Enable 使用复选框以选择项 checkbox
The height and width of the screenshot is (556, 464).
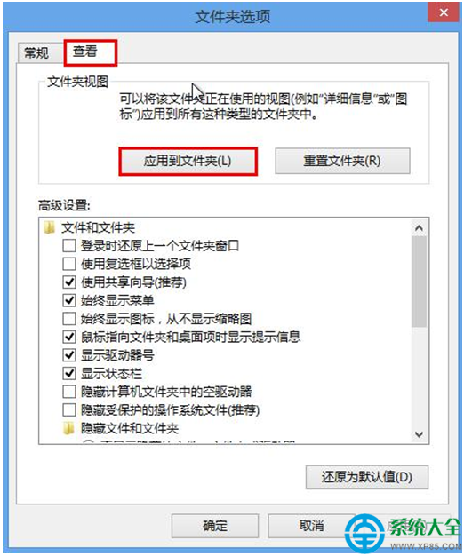(x=69, y=264)
